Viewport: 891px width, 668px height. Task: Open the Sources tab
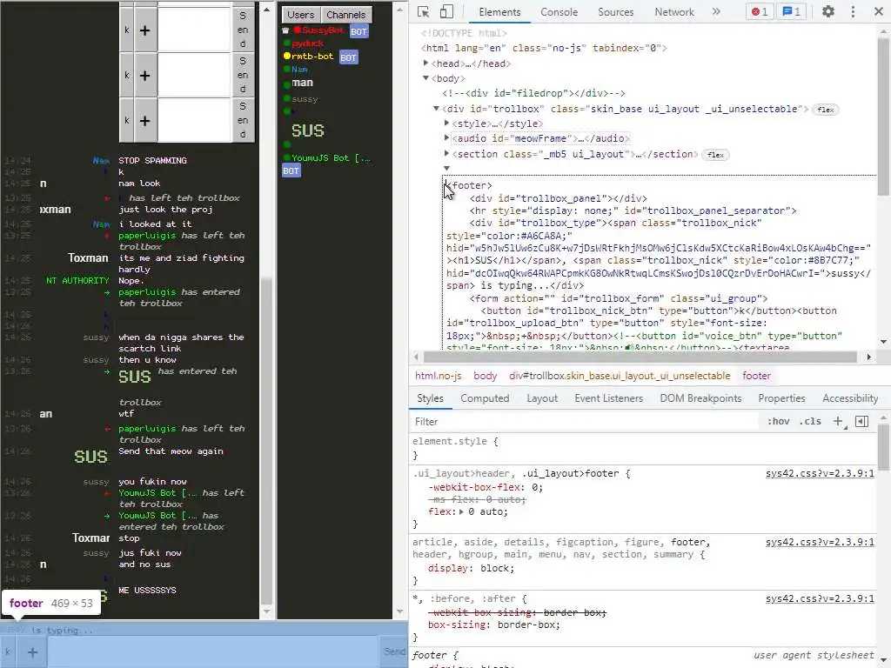pos(615,12)
